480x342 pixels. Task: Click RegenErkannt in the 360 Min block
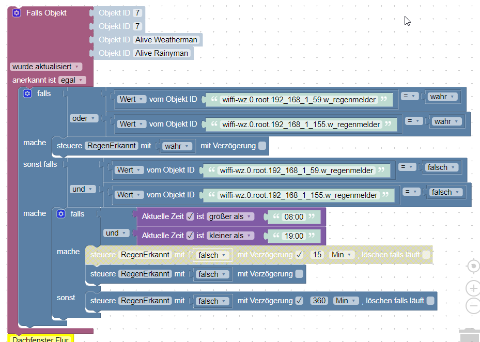point(145,301)
